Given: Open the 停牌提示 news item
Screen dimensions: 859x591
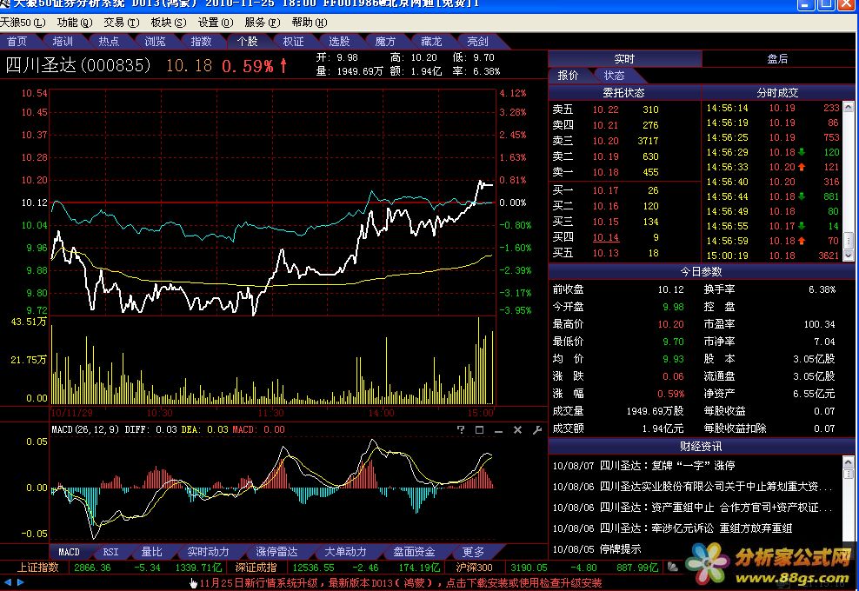Looking at the screenshot, I should pos(596,549).
